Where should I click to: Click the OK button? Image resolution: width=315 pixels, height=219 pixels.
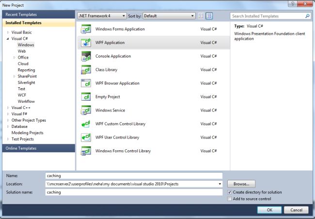269,210
